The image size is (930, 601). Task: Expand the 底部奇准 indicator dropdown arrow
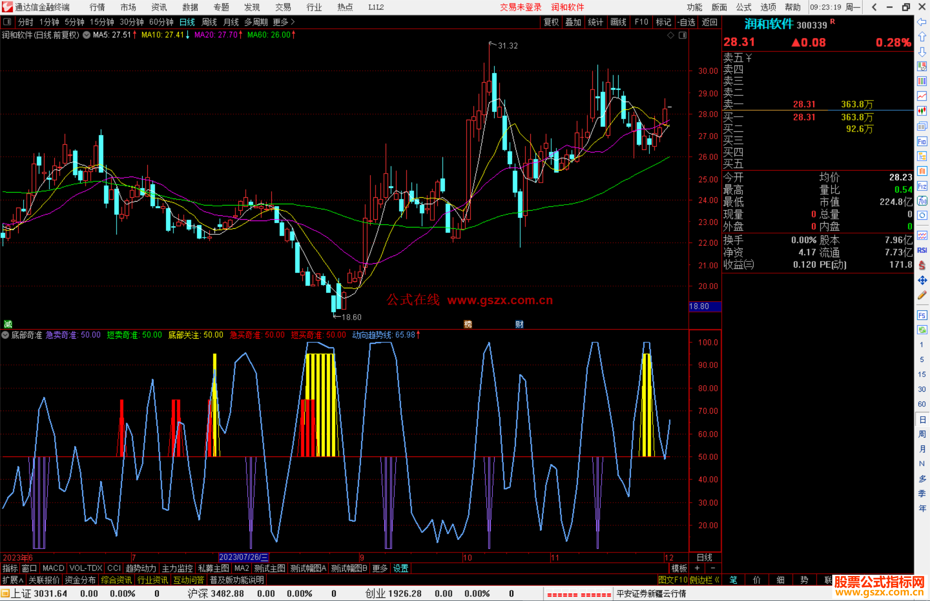(x=6, y=335)
